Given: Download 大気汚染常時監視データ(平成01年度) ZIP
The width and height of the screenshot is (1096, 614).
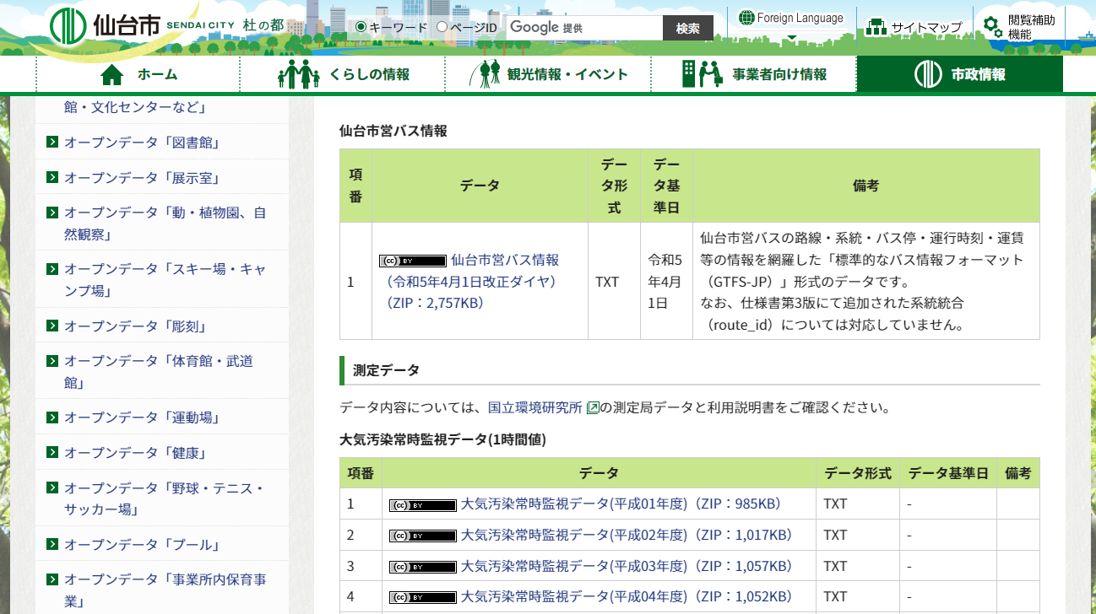Looking at the screenshot, I should point(620,504).
